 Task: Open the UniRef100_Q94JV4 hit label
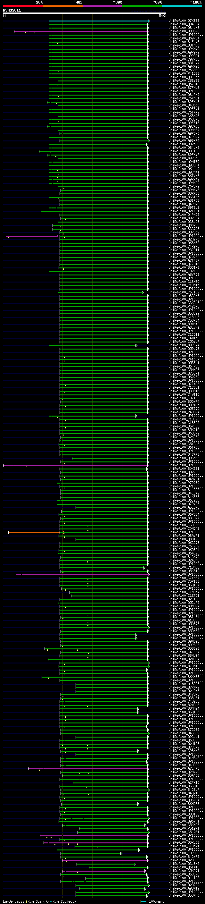click(184, 24)
